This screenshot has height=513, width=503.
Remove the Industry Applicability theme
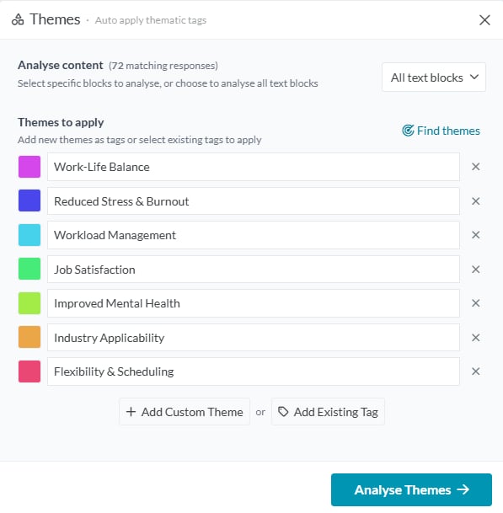point(475,337)
